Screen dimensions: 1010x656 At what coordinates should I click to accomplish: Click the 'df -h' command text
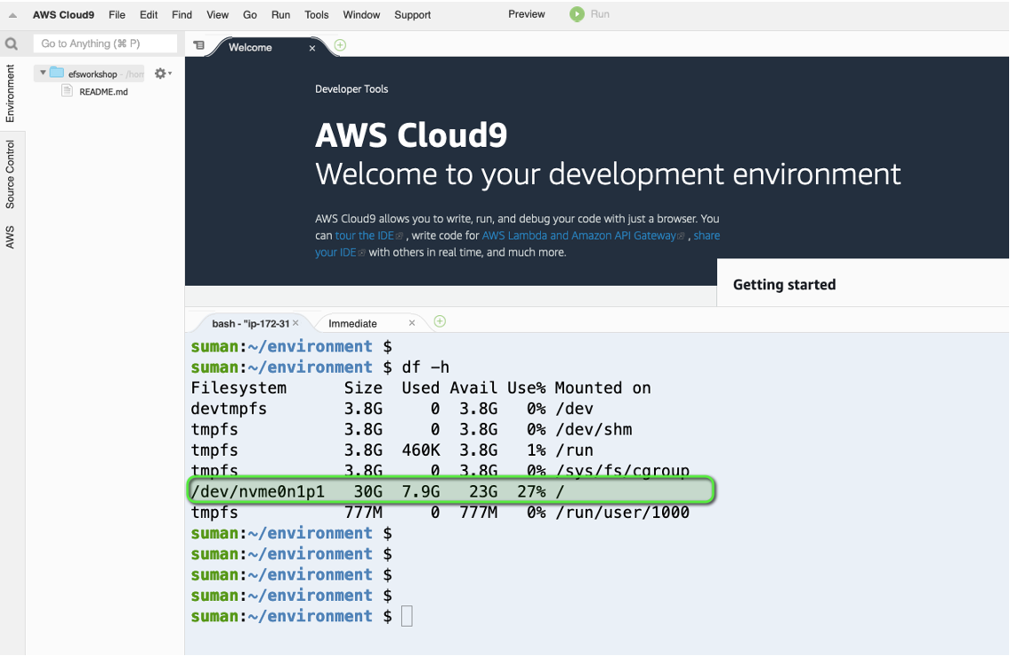[x=425, y=368]
